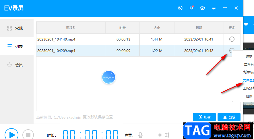Toggle the speaker sound icon

167,135
